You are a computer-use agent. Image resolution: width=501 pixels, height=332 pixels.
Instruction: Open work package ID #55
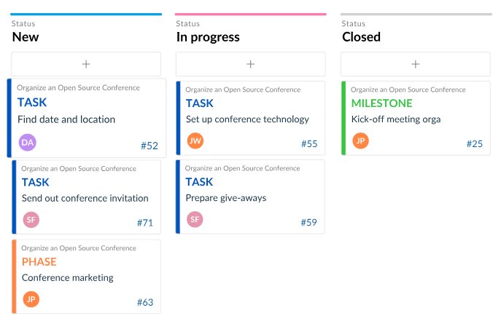pyautogui.click(x=309, y=144)
